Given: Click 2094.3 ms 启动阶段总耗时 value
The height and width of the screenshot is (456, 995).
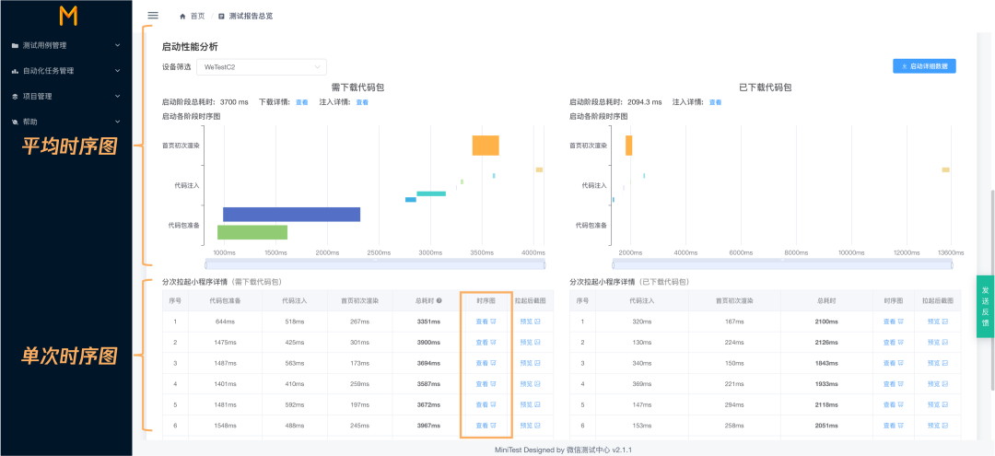Looking at the screenshot, I should click(x=645, y=102).
